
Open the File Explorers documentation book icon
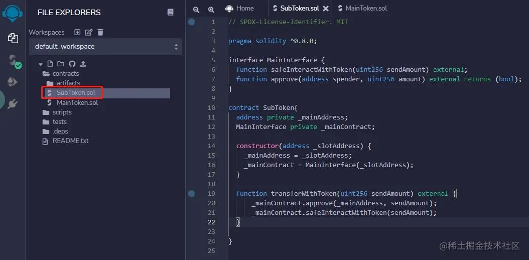tap(170, 13)
